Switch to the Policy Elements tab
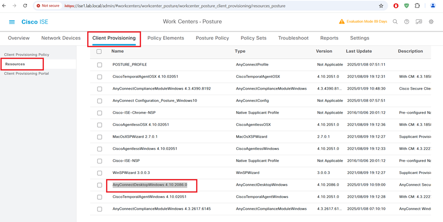Image resolution: width=443 pixels, height=222 pixels. (165, 38)
